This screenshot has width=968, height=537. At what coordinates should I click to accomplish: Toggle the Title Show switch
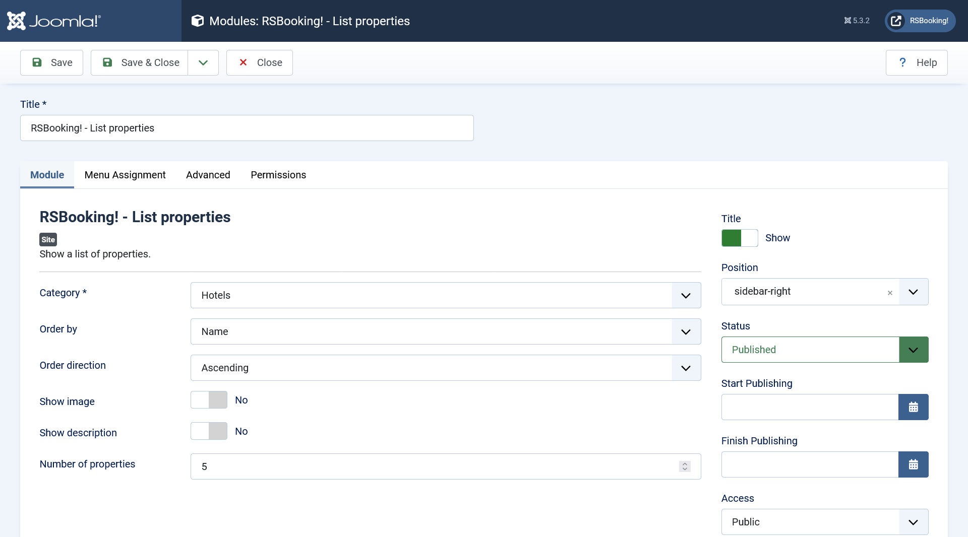tap(740, 238)
